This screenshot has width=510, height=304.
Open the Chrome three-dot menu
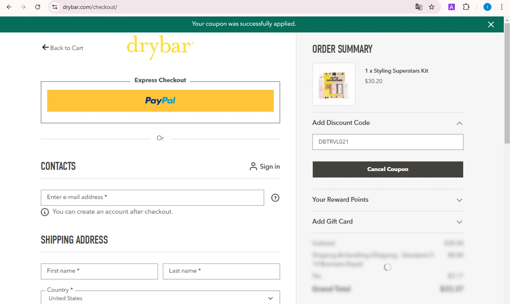[502, 7]
